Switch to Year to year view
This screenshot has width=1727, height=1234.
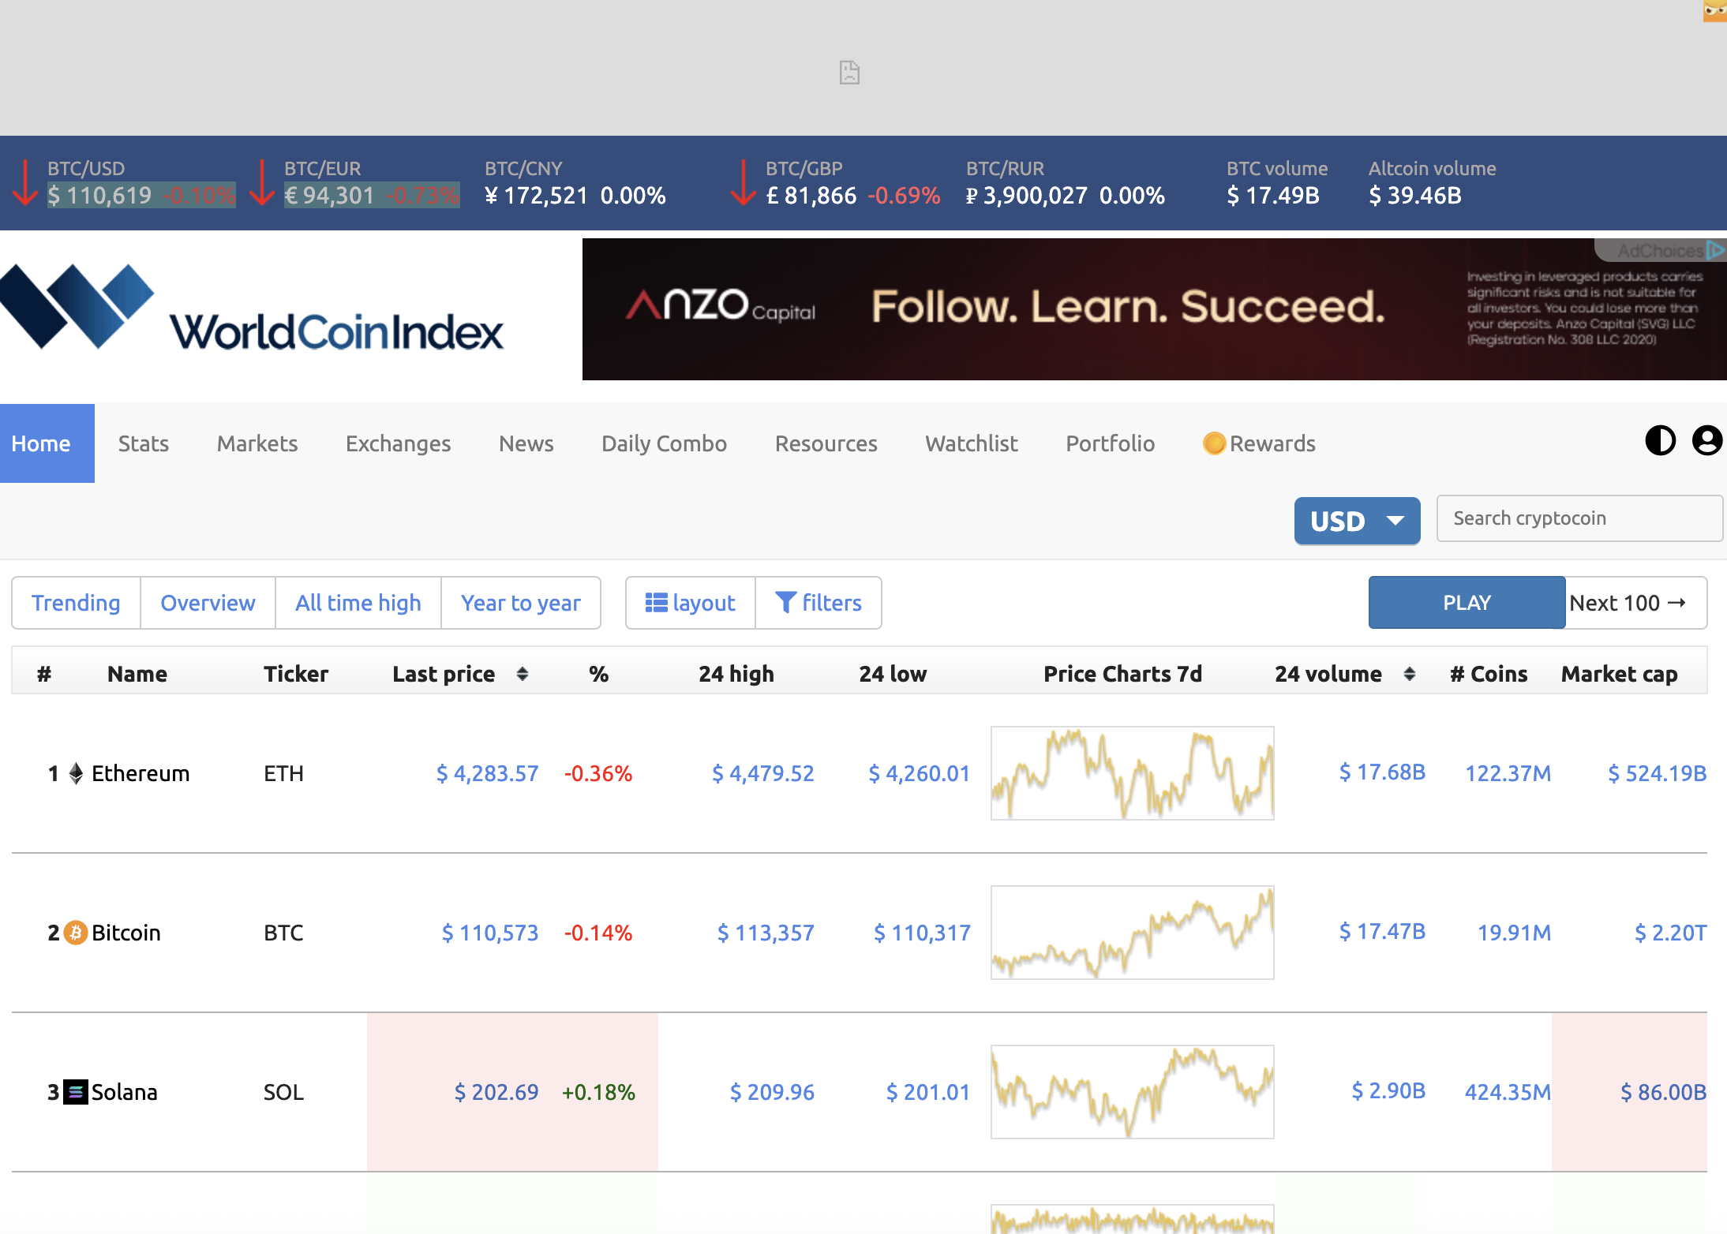521,603
